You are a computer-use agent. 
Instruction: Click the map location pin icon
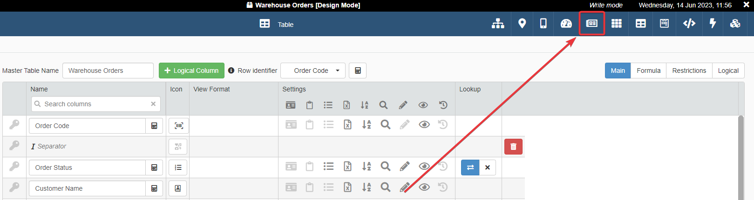(522, 24)
